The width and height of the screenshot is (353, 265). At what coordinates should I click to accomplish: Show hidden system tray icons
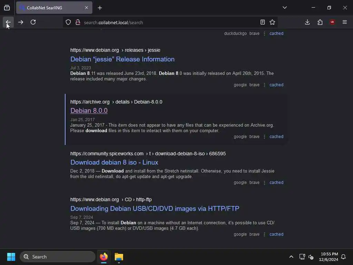point(291,257)
